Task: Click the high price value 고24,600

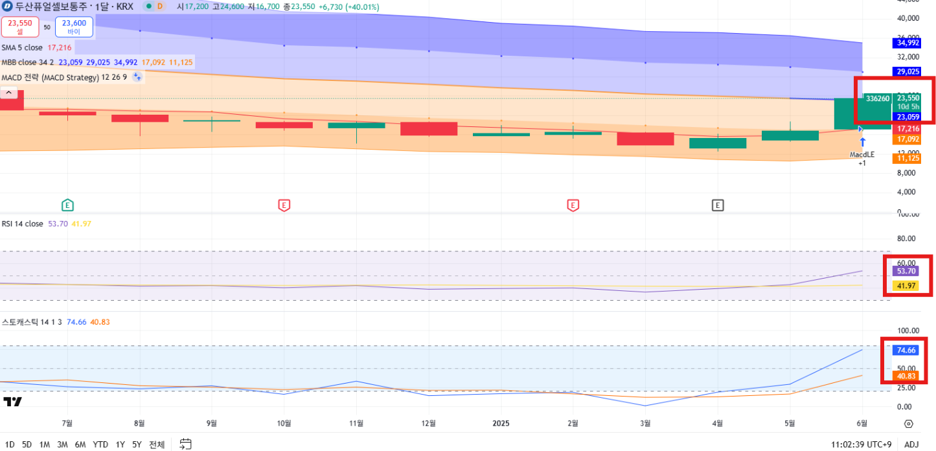Action: coord(229,7)
